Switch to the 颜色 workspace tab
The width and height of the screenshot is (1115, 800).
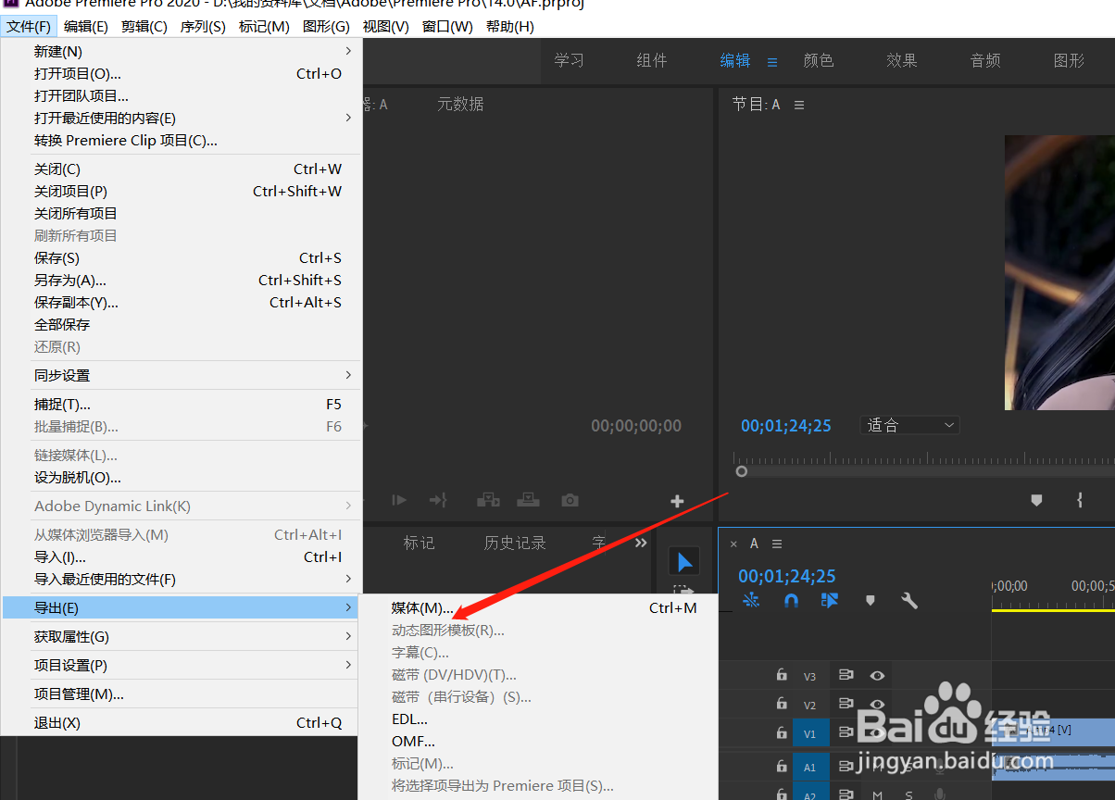[819, 60]
